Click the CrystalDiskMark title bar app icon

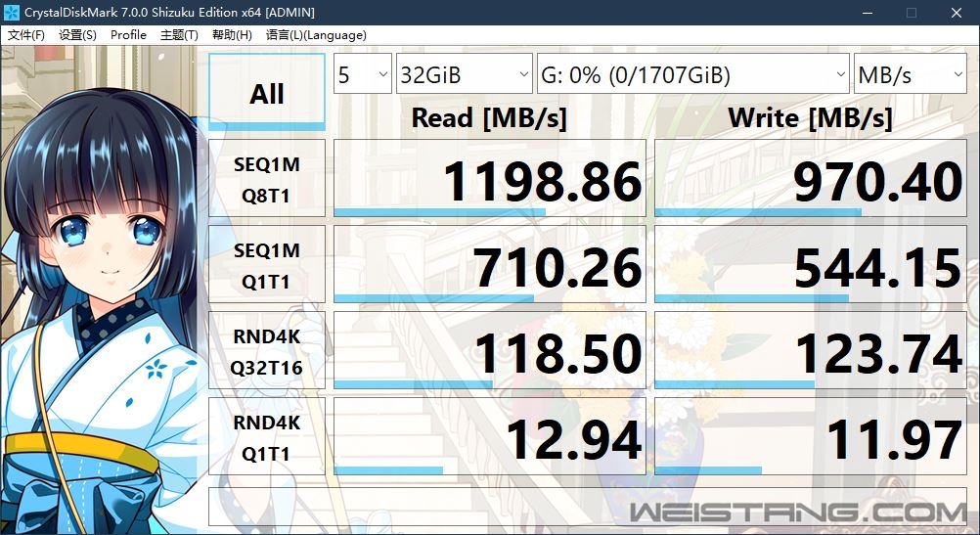12,12
